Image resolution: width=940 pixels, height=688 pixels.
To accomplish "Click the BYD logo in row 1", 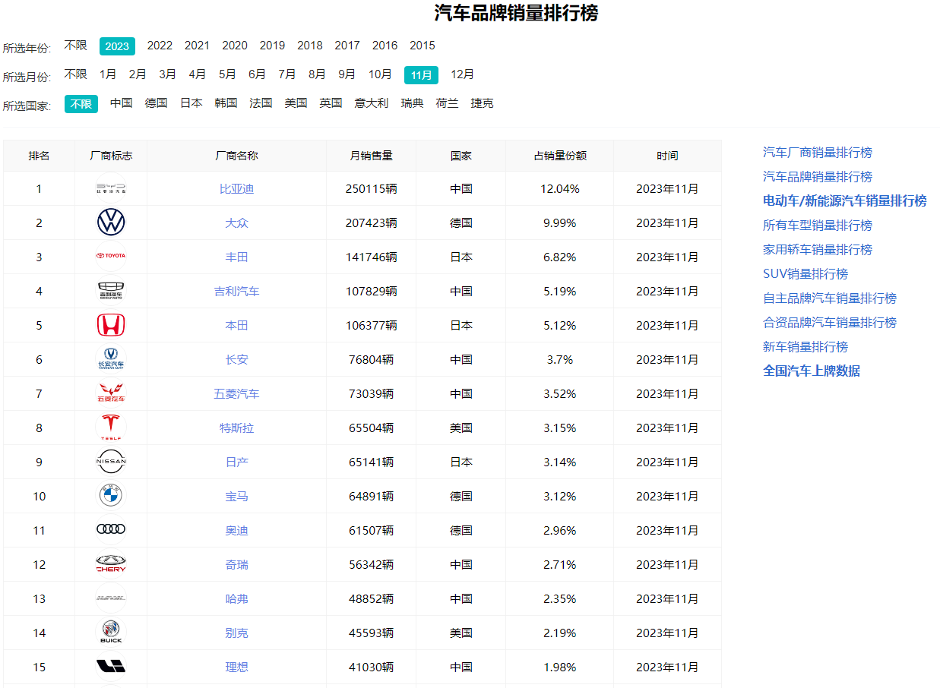I will pos(111,188).
